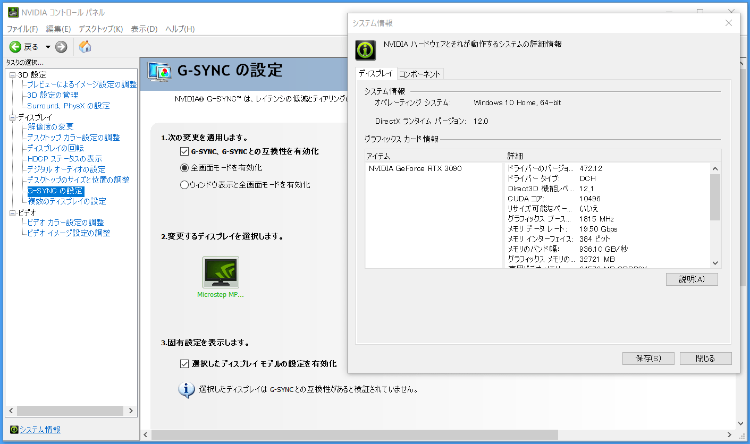Open the 編集(E) menu
Viewport: 750px width, 444px height.
click(x=58, y=29)
